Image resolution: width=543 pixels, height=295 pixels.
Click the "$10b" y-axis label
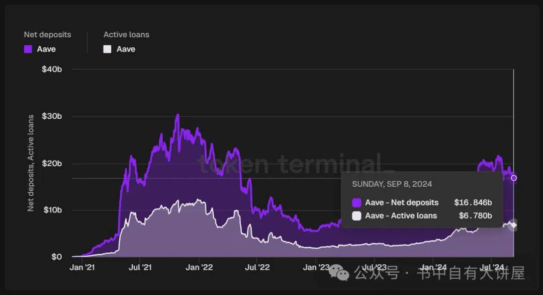53,210
